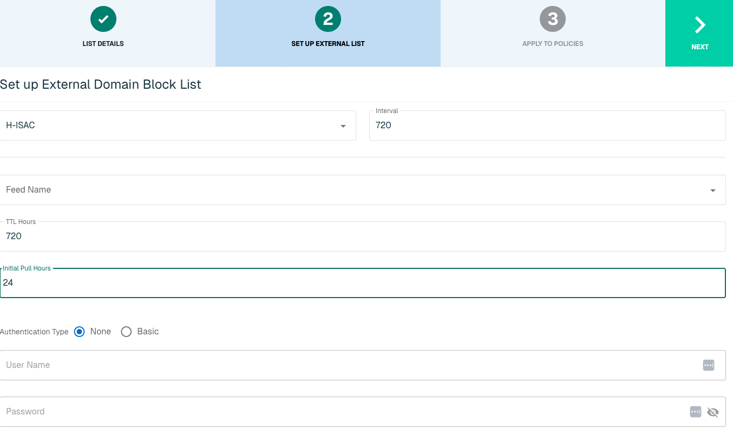The height and width of the screenshot is (435, 733).
Task: Toggle password visibility eye icon
Action: click(713, 412)
